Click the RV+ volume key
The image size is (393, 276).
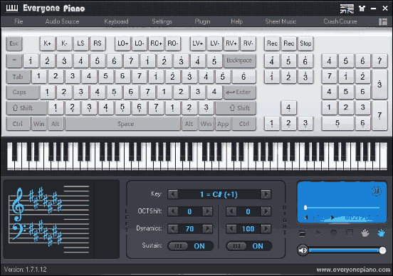[231, 43]
